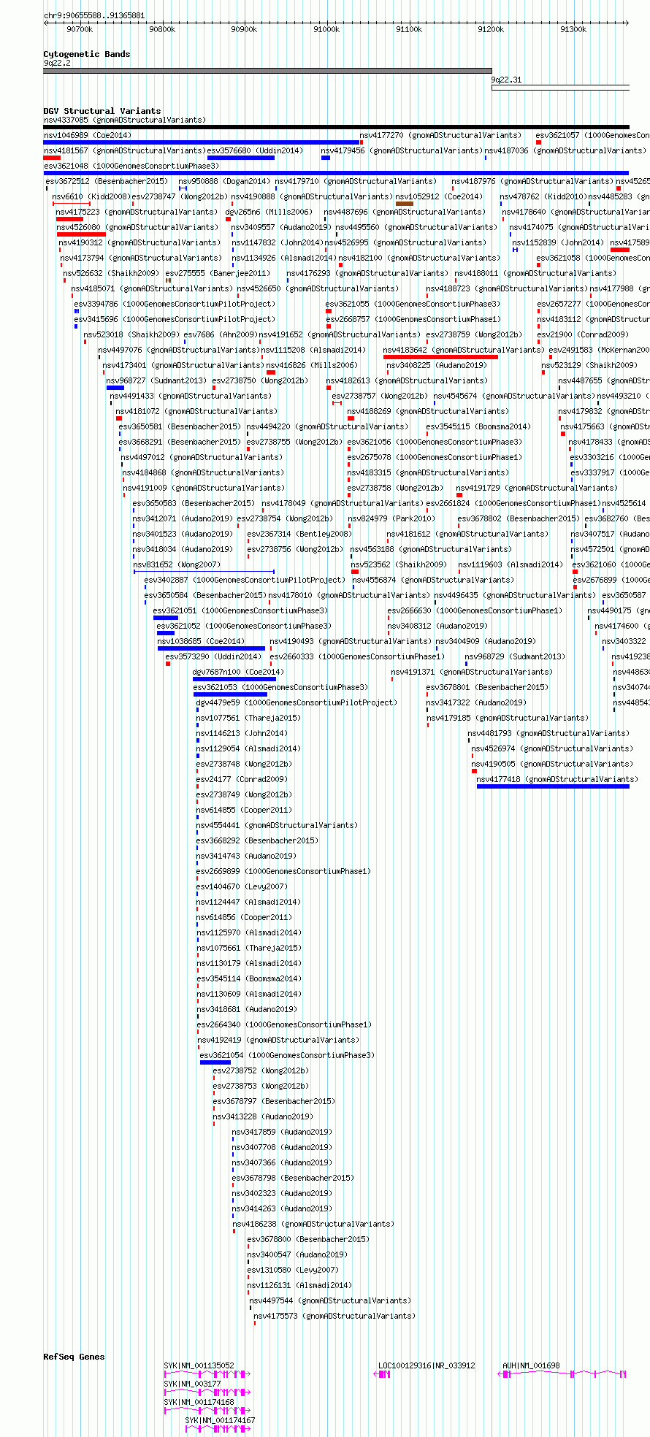Viewport: 650px width, 1437px height.
Task: Click nsv824979 (Park2010) label
Action: pos(391,518)
